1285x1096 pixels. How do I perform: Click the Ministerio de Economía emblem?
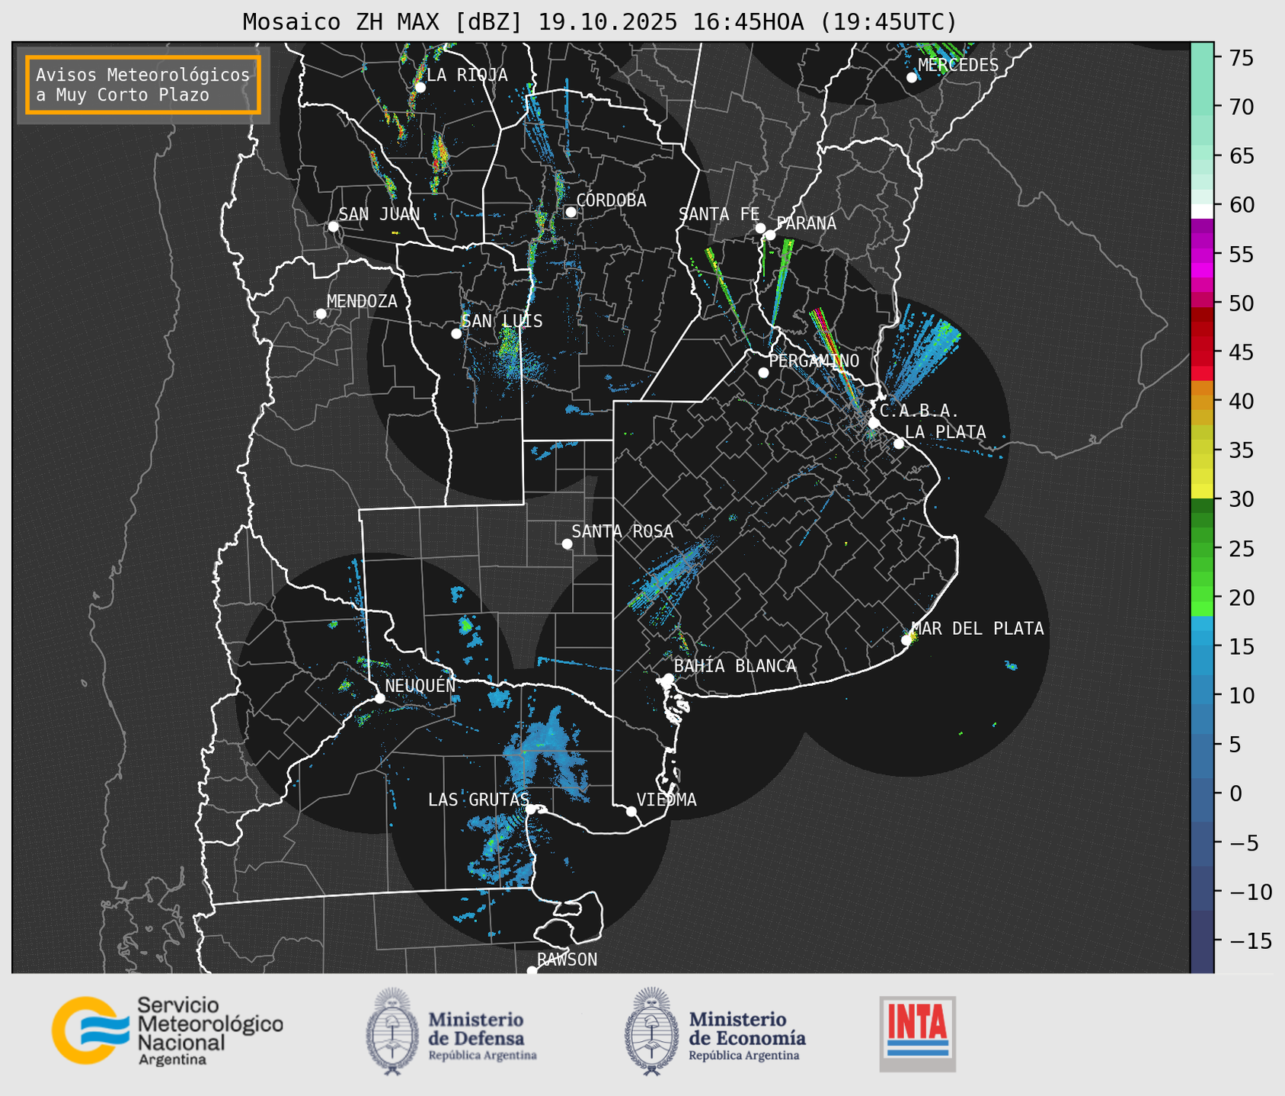[x=650, y=1031]
